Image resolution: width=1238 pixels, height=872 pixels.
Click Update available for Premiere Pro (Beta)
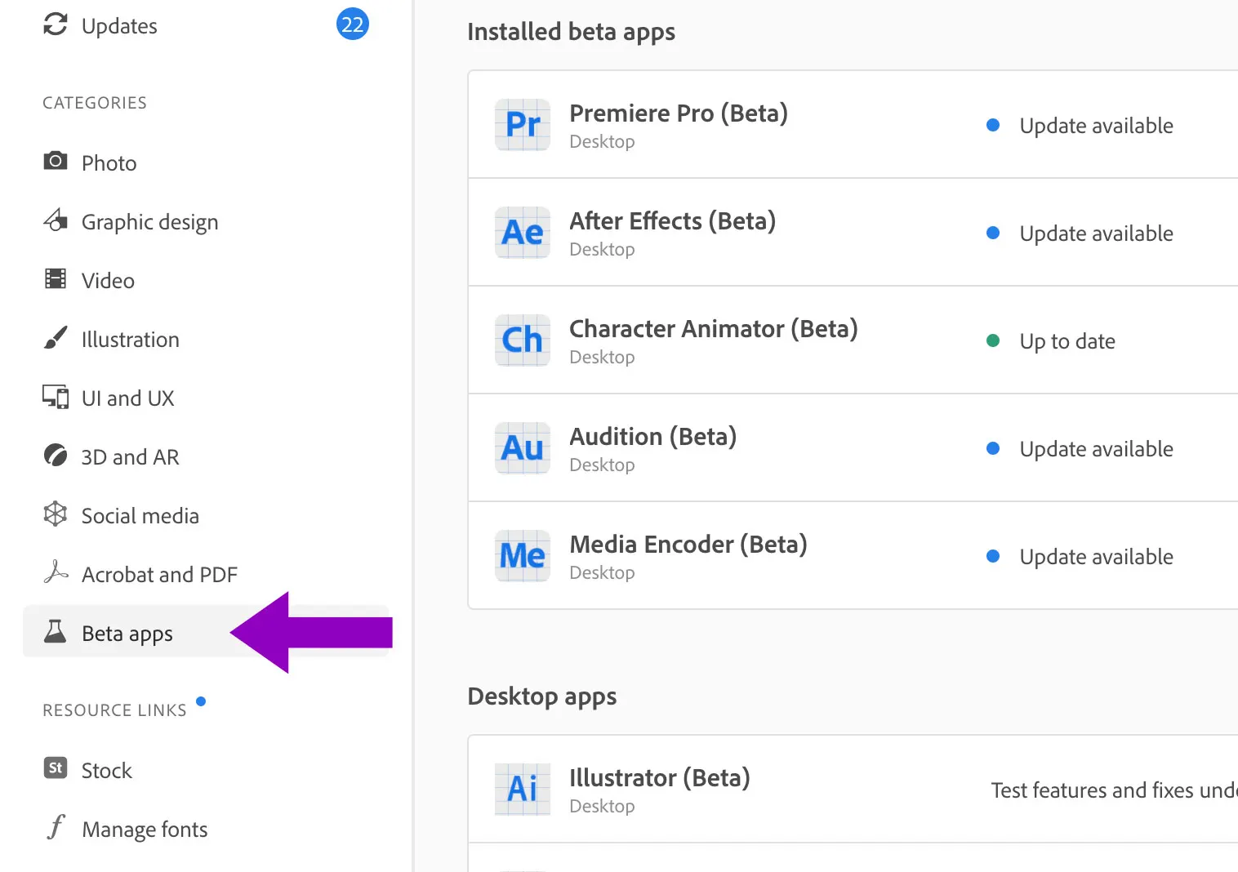click(1095, 126)
